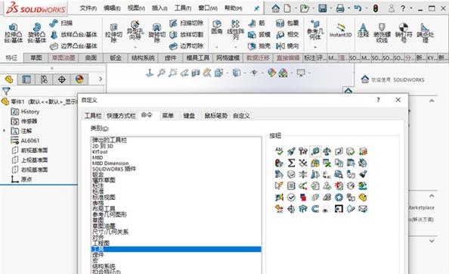Image resolution: width=449 pixels, height=274 pixels.
Task: Switch to the 草图 ribbon tab
Action: (x=36, y=58)
